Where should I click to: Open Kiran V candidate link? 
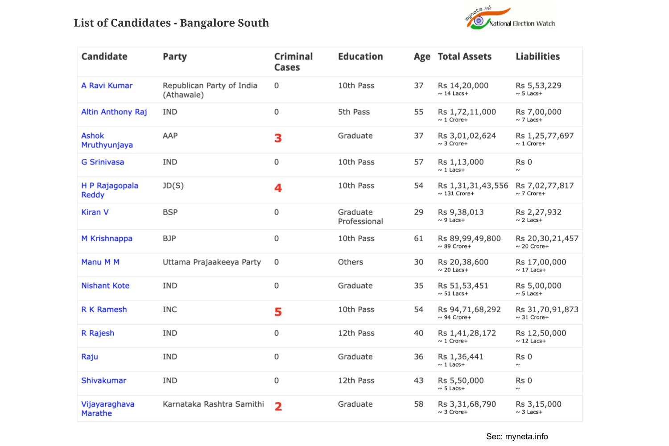[95, 212]
